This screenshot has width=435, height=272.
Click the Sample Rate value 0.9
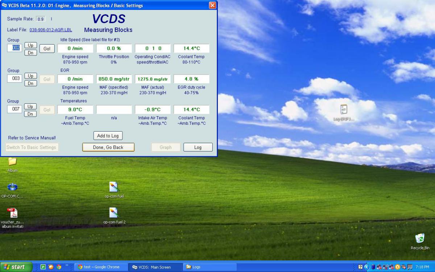click(x=41, y=19)
